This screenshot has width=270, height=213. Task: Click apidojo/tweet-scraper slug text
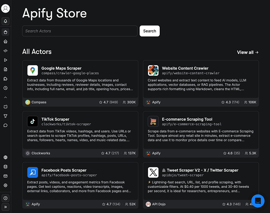183,175
